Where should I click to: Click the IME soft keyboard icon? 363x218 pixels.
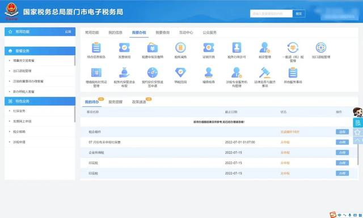click(355, 215)
